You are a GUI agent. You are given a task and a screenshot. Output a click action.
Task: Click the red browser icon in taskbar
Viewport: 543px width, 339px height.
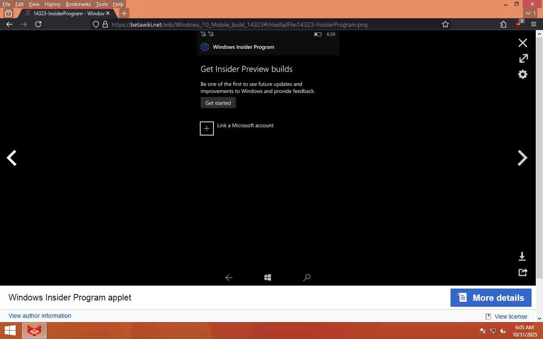(x=34, y=331)
